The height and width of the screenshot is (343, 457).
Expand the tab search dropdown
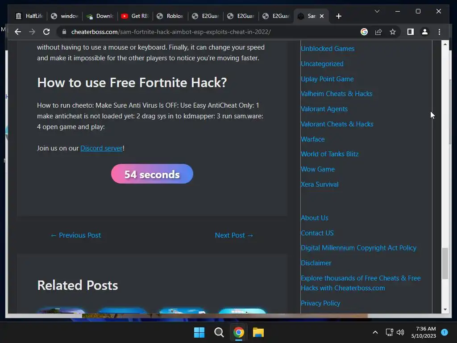[377, 11]
